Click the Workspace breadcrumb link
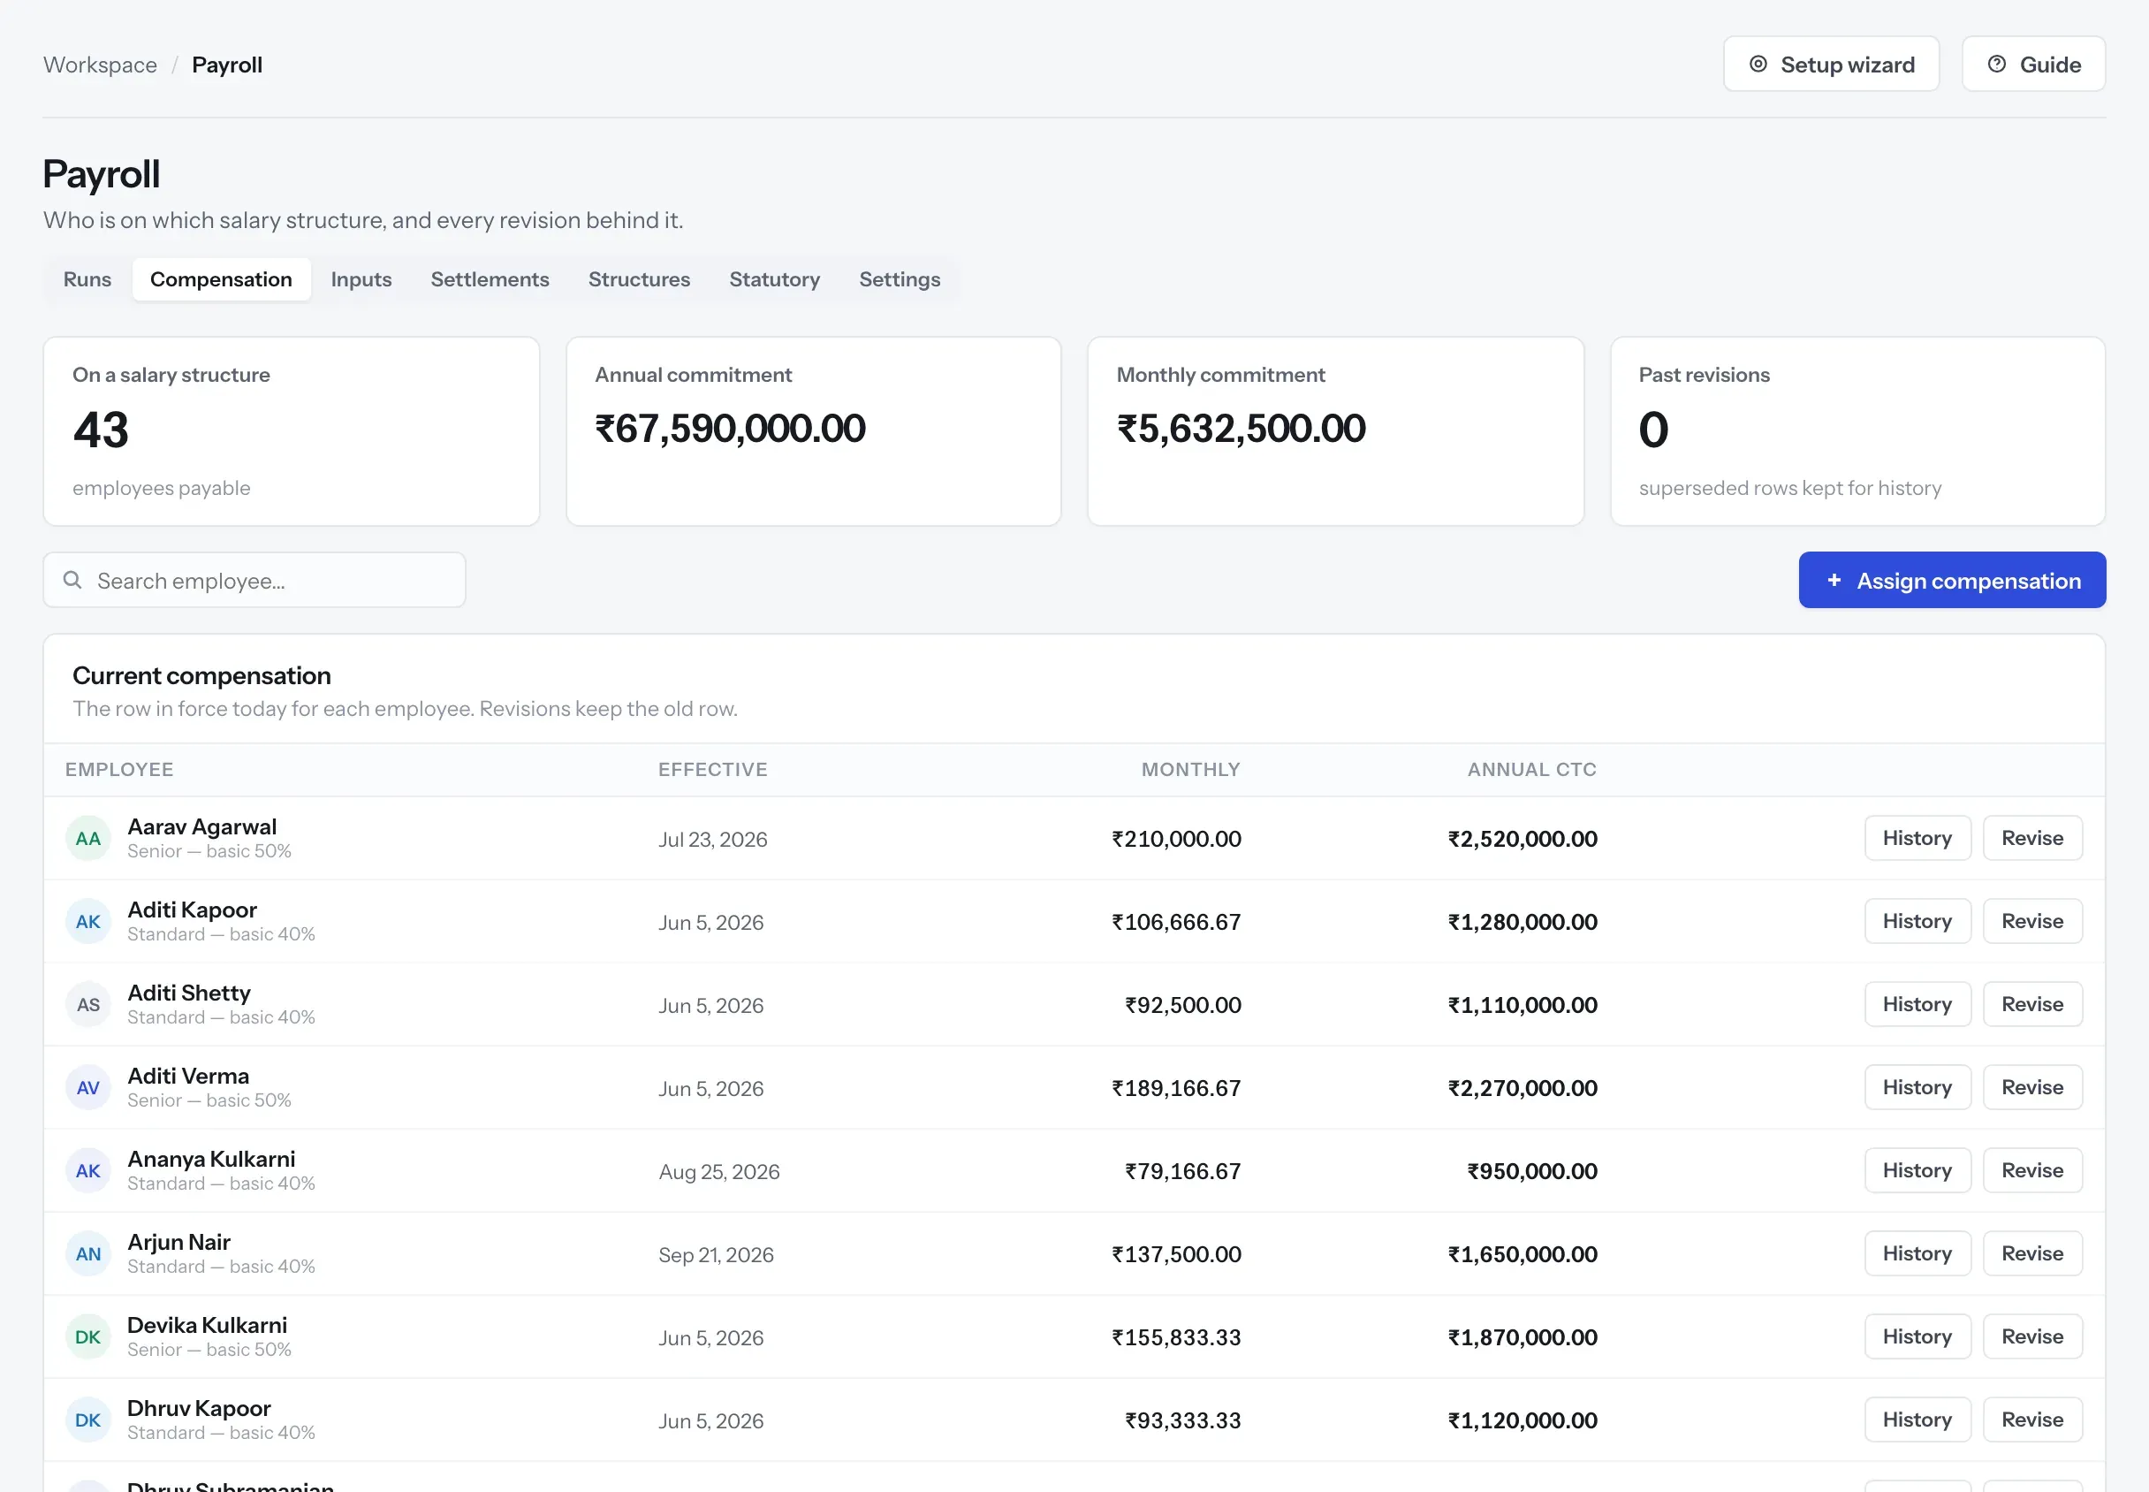 point(100,65)
